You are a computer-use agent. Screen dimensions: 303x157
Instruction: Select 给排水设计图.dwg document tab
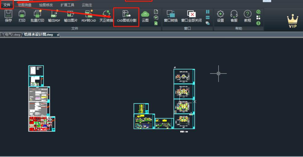click(39, 35)
